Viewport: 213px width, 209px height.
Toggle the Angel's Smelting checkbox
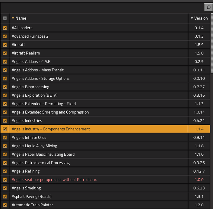pyautogui.click(x=5, y=188)
